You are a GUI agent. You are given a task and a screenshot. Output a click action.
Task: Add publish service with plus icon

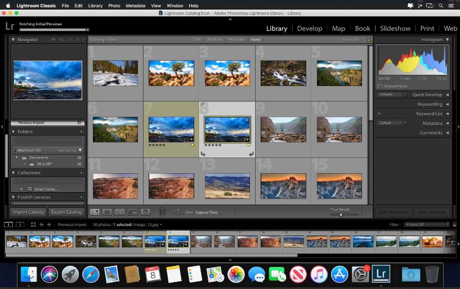[x=81, y=197]
